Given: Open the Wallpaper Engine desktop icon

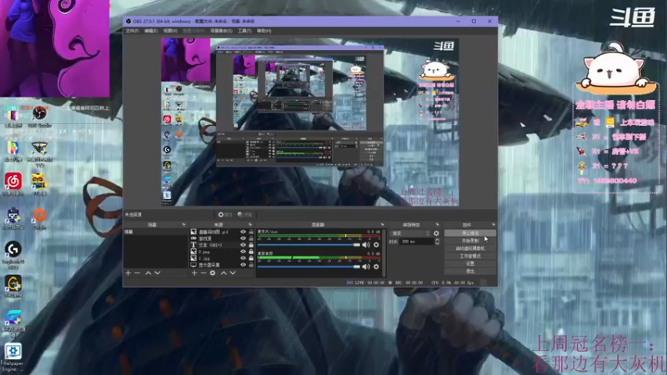Looking at the screenshot, I should [13, 358].
